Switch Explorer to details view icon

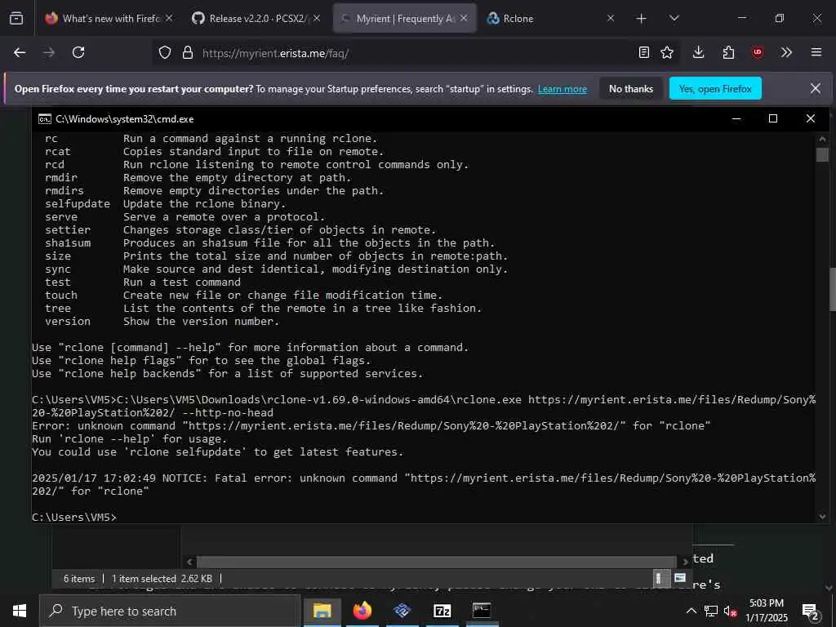(659, 579)
